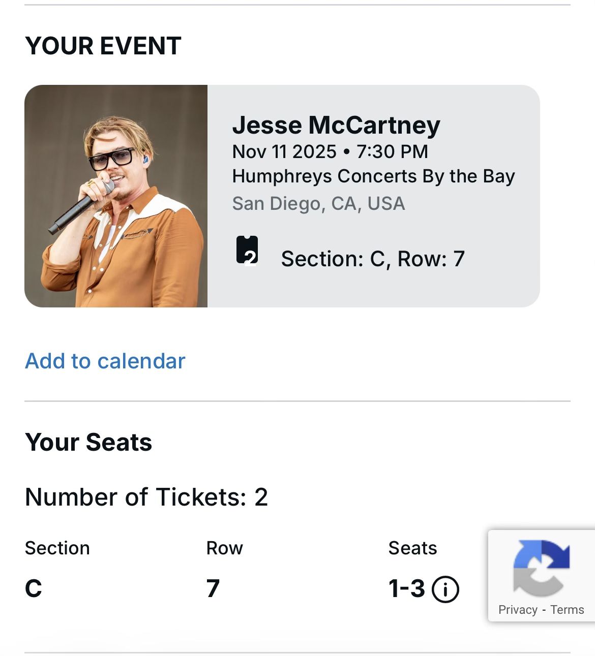This screenshot has width=595, height=656.
Task: Select the Humphreys Concerts venue name
Action: (x=373, y=176)
